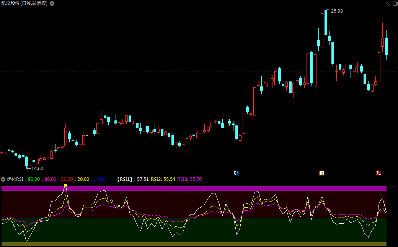
Task: Click the 14.60 lowest price label
Action: pyautogui.click(x=37, y=169)
